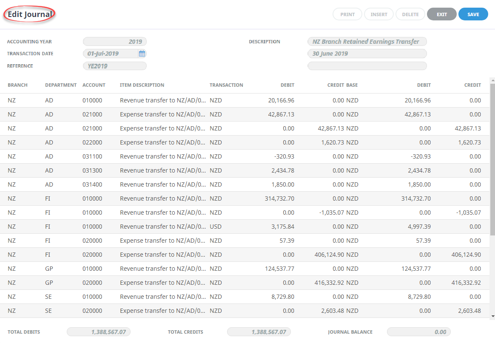Click base credit 2,603.48

(x=469, y=311)
